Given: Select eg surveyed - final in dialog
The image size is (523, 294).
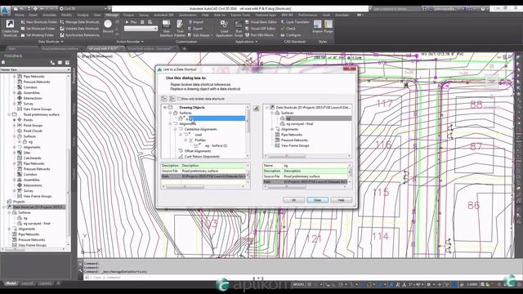Looking at the screenshot, I should coord(300,123).
